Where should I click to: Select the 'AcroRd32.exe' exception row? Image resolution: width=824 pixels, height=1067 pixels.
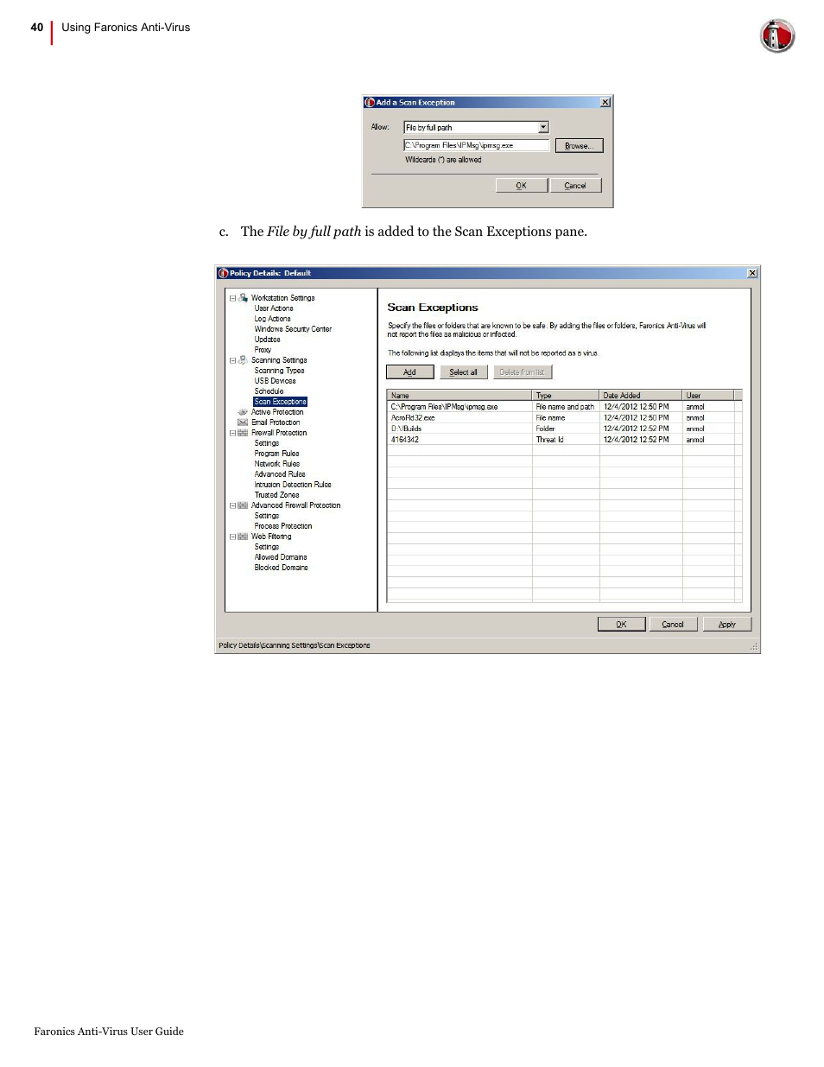click(x=565, y=417)
